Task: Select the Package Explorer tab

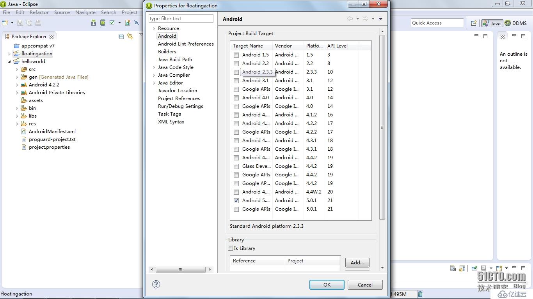Action: 29,36
